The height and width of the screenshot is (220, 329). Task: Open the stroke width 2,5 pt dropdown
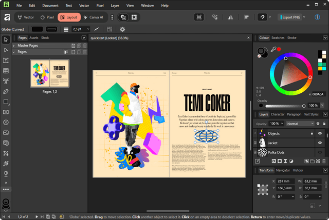click(88, 29)
